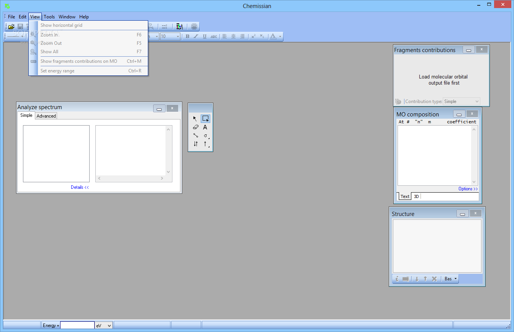514x332 pixels.
Task: Click the Open file toolbar icon
Action: [11, 27]
